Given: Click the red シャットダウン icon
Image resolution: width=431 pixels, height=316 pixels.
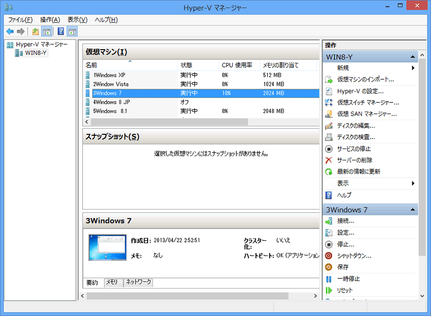Looking at the screenshot, I should (x=329, y=256).
